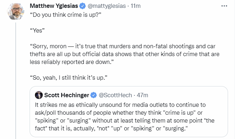This screenshot has width=238, height=139.
Task: Click the quoted tweet line beginning "fact* that it is"
Action: pyautogui.click(x=111, y=129)
